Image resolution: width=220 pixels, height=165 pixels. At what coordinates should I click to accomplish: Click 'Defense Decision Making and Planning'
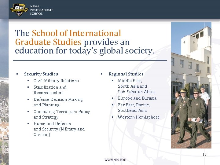[58, 102]
